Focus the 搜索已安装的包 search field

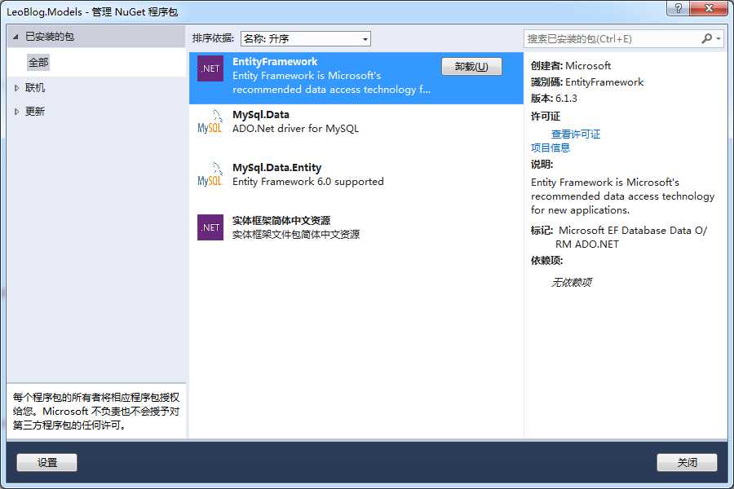612,39
